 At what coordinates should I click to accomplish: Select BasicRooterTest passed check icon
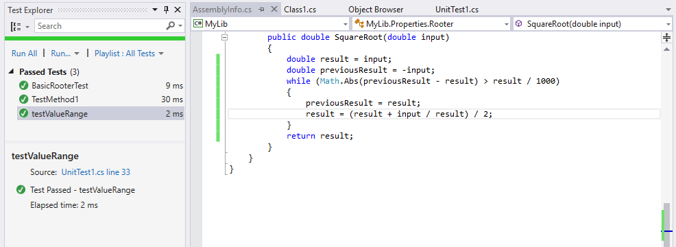coord(24,86)
